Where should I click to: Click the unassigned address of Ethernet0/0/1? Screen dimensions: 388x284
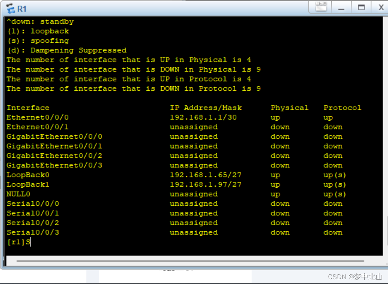click(194, 127)
